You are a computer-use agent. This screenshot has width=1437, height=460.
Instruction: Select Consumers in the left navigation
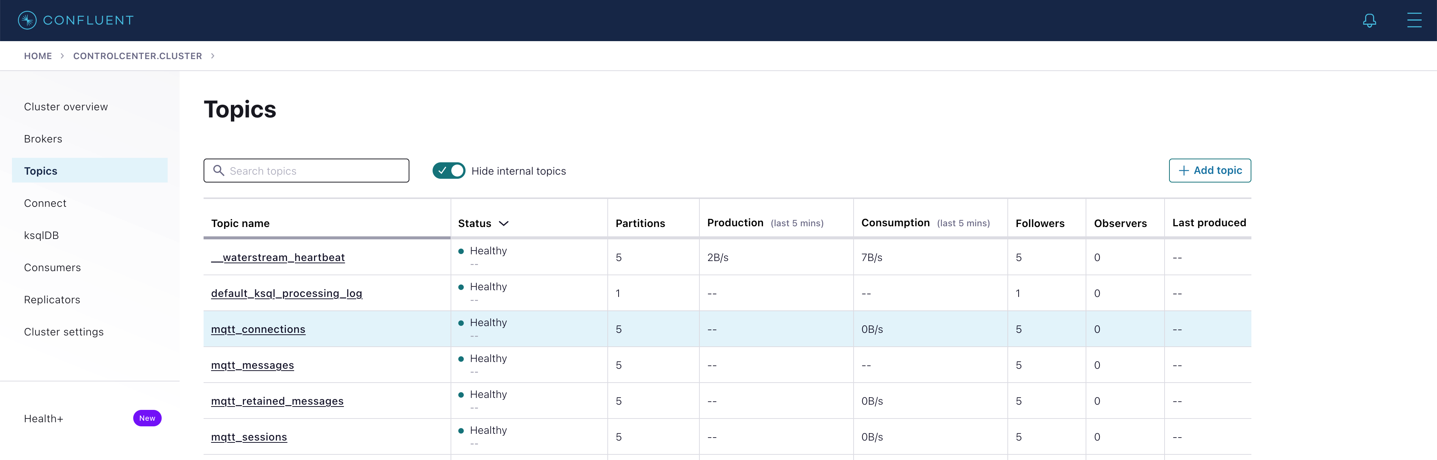[52, 268]
